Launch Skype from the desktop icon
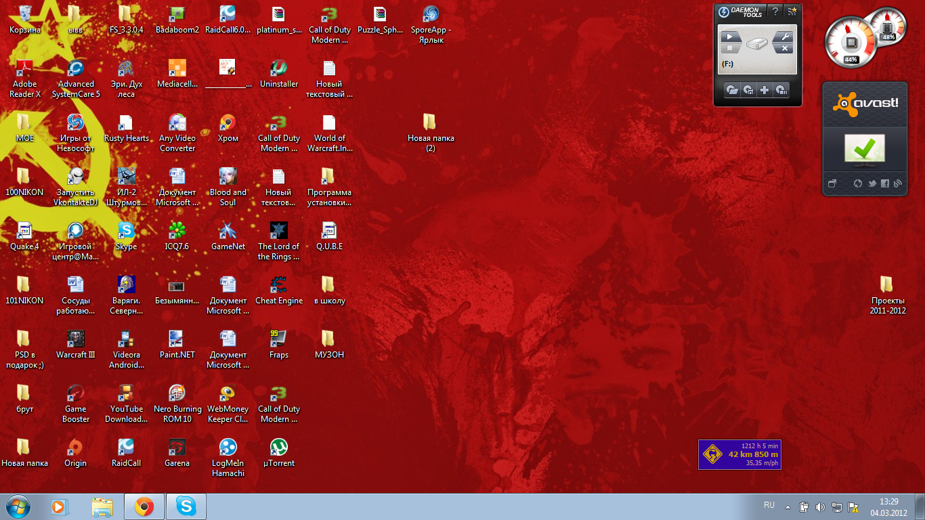Viewport: 925px width, 520px height. (127, 236)
